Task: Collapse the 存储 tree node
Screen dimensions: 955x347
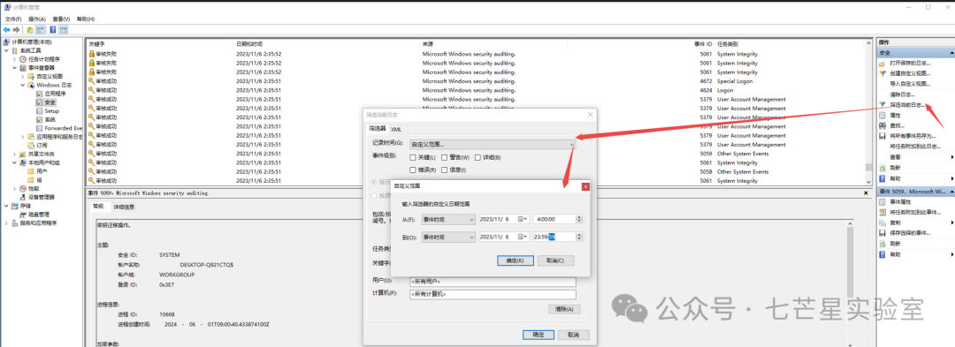Action: (7, 206)
